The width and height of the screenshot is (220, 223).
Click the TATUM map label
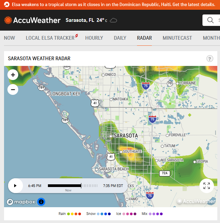pos(169,146)
